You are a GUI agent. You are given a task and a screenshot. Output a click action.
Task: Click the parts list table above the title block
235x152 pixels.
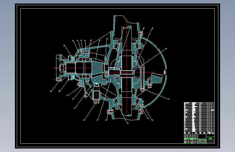click(x=199, y=118)
